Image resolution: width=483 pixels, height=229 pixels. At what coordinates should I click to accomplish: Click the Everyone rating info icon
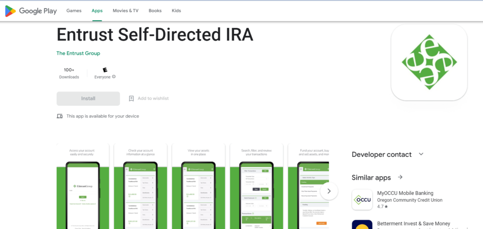coord(114,77)
